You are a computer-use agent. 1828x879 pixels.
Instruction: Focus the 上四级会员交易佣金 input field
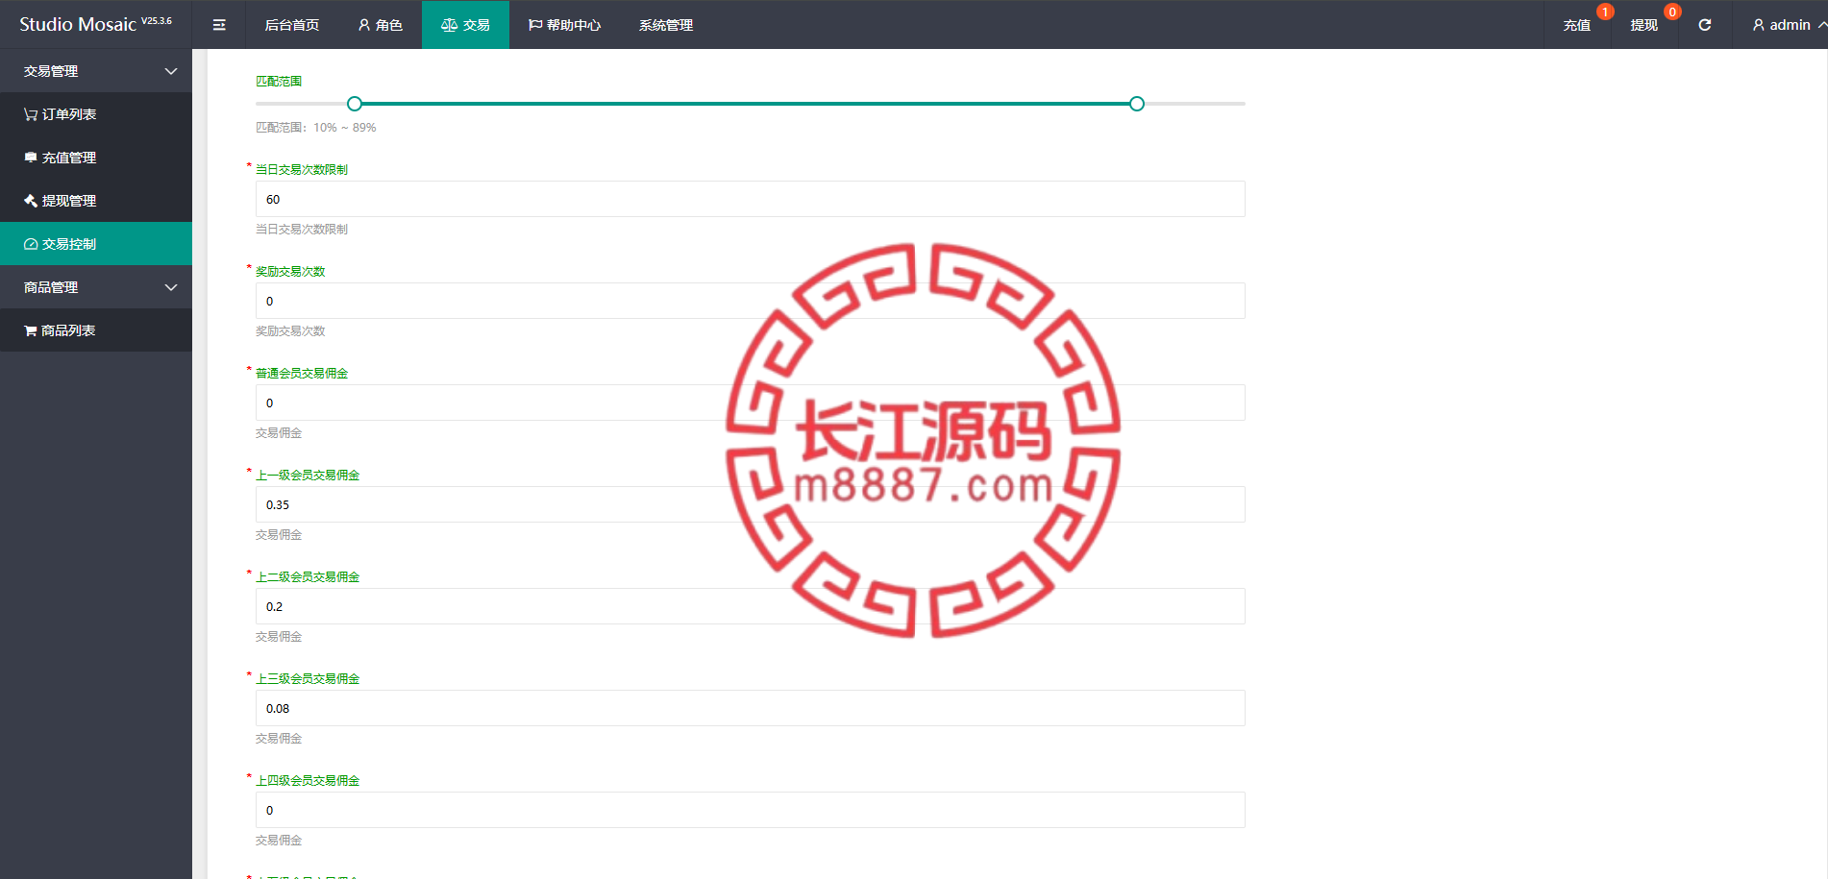click(750, 810)
